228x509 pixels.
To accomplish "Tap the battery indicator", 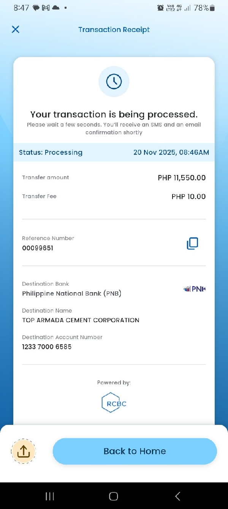I will click(212, 8).
